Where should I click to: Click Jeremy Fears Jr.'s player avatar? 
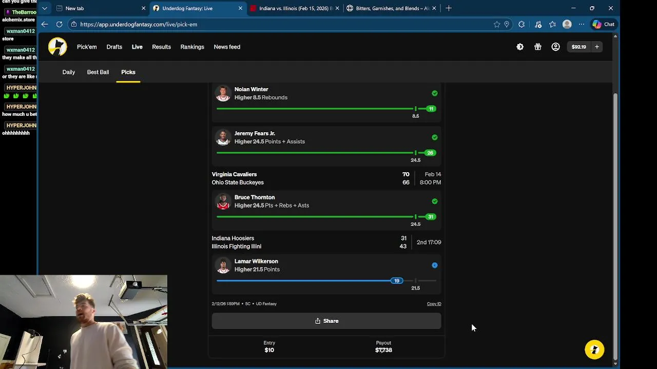tap(223, 138)
